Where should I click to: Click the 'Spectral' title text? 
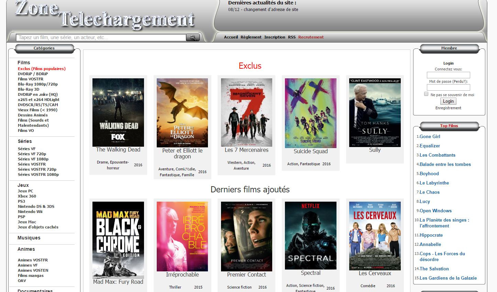click(x=311, y=273)
